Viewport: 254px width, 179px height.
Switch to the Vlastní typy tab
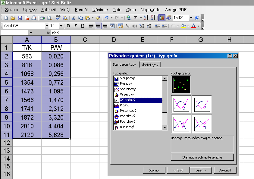pos(150,65)
